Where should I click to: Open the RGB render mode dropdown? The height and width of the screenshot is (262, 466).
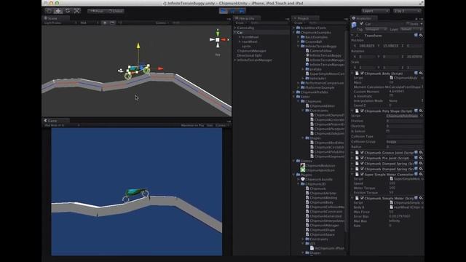point(88,23)
